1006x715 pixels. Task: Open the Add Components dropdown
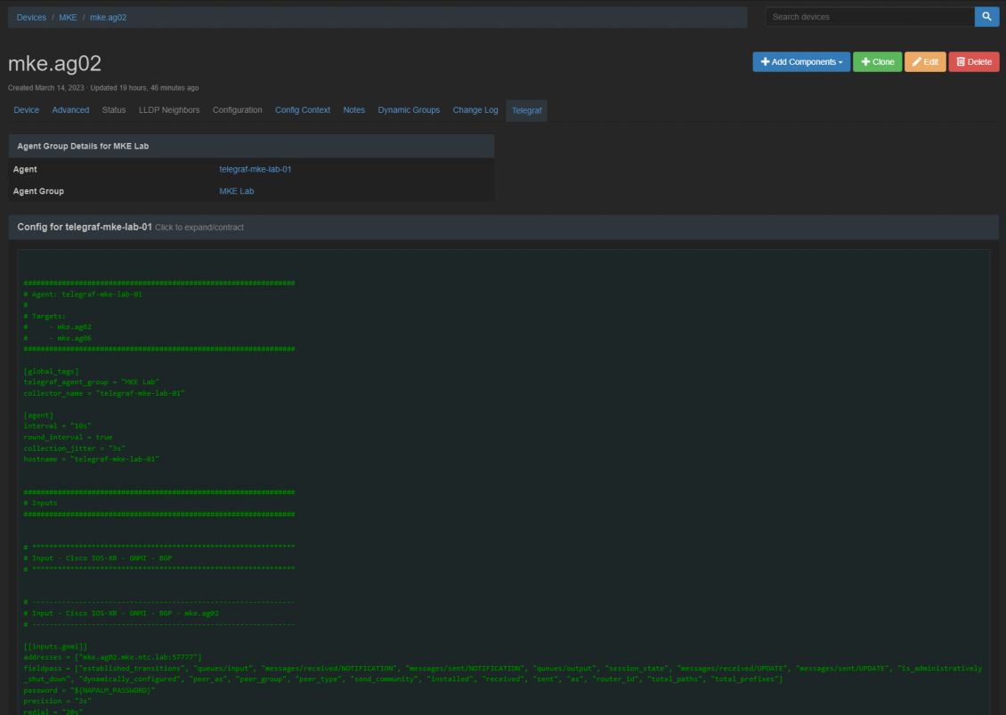coord(801,62)
